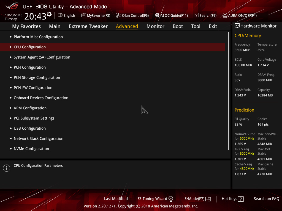The image size is (282, 211).
Task: Click the BIOS version copyright text
Action: [x=141, y=206]
